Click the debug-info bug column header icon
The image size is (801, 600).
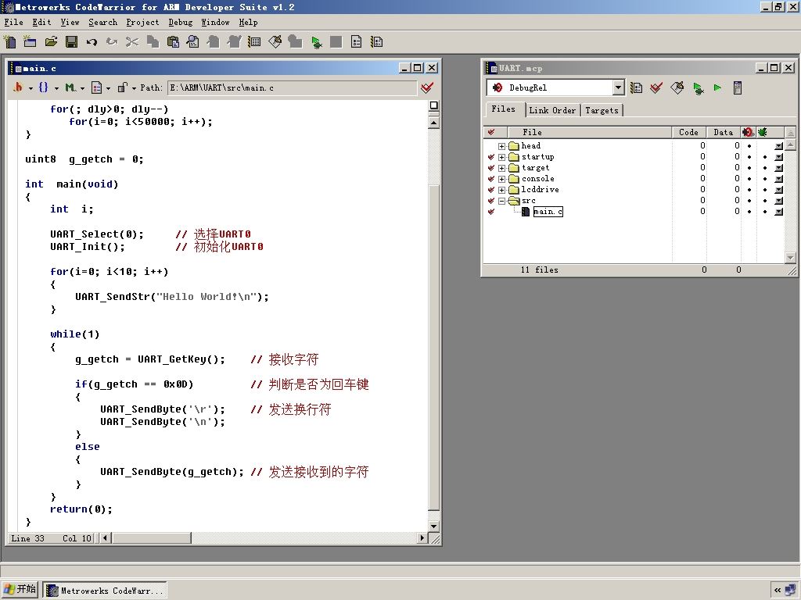(x=748, y=132)
